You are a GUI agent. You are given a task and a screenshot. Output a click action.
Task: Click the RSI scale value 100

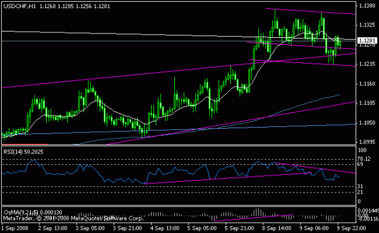[363, 150]
